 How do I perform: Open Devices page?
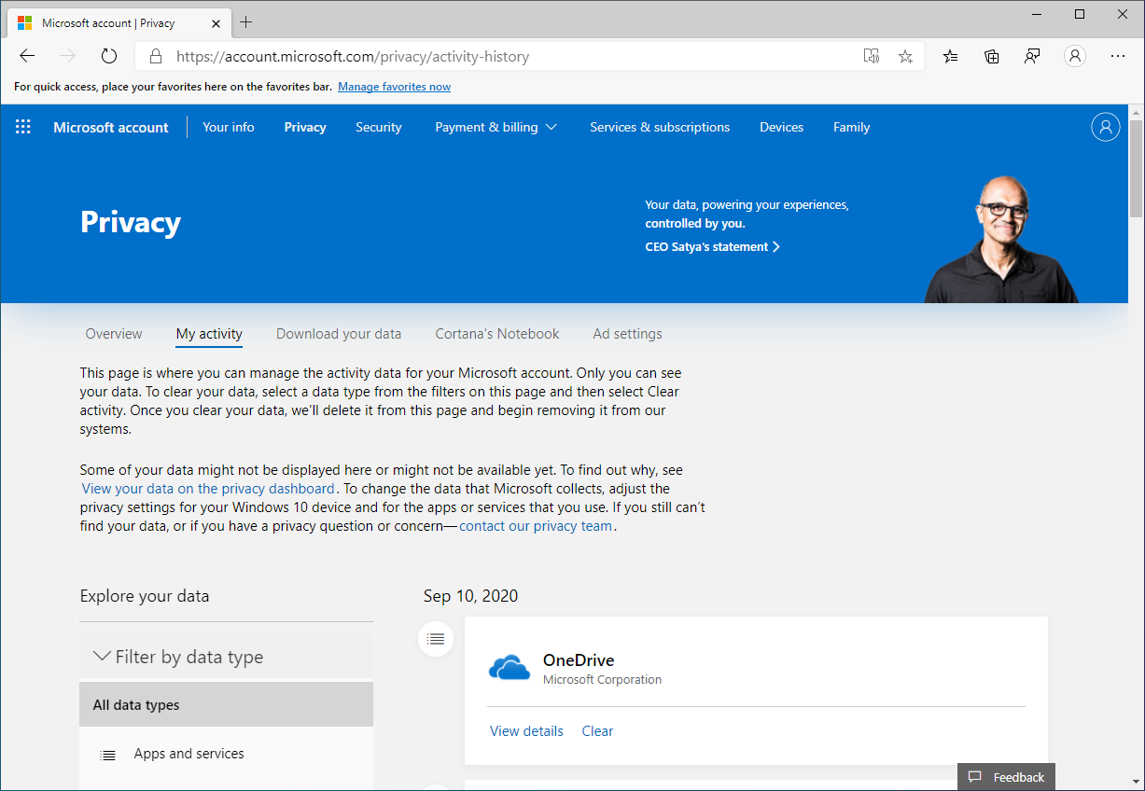(x=782, y=127)
